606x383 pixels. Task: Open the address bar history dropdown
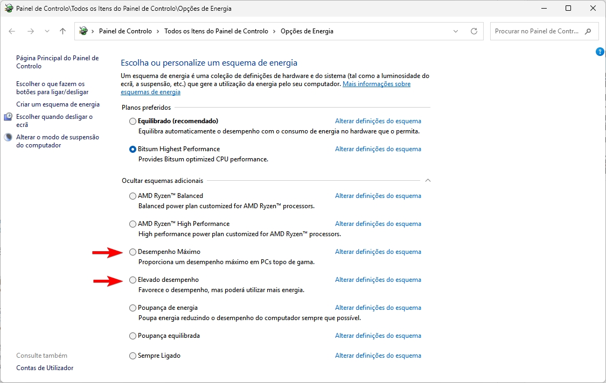coord(456,31)
